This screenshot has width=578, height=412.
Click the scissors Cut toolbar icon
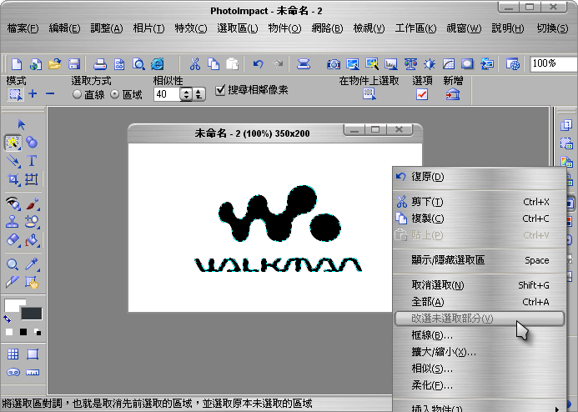click(x=194, y=64)
